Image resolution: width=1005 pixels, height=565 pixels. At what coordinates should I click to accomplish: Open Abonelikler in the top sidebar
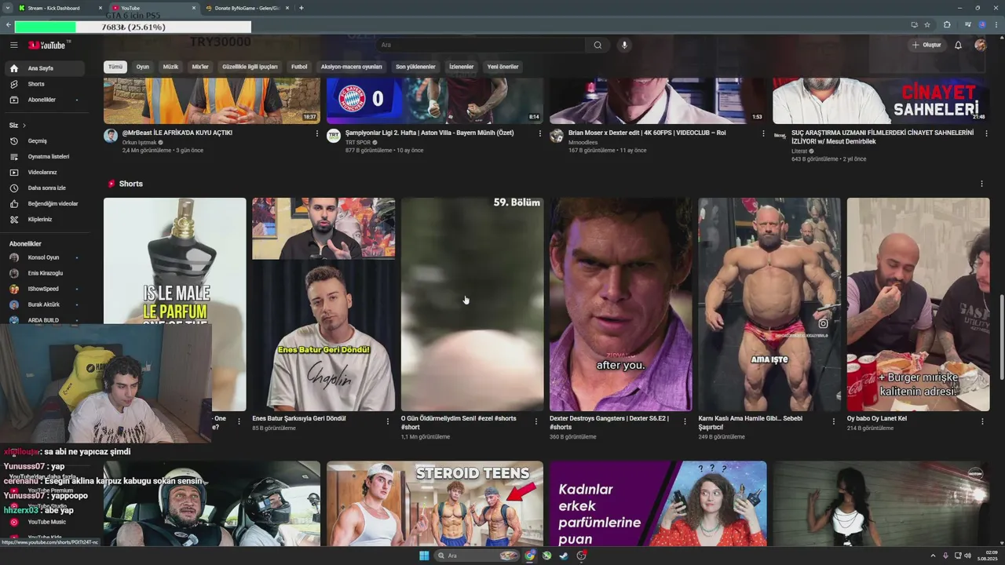coord(44,100)
